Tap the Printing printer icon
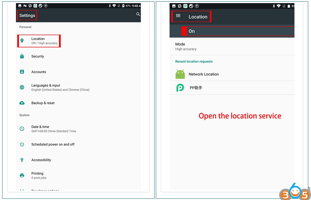 22,175
